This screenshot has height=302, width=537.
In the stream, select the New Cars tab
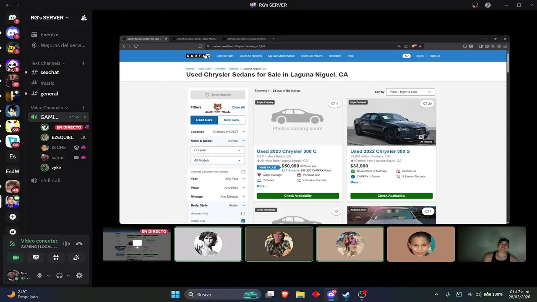click(231, 120)
